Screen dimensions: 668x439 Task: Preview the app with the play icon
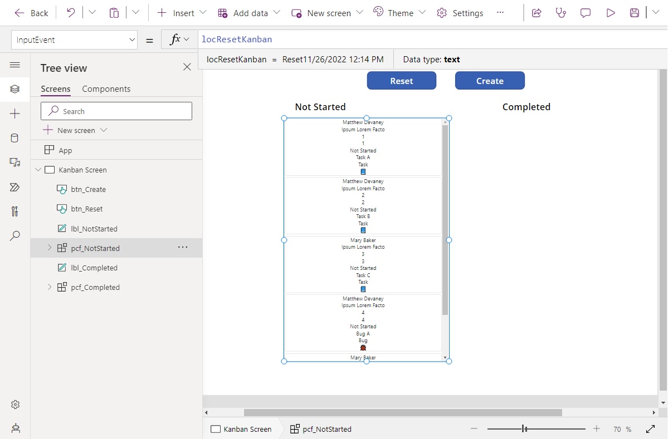coord(610,12)
